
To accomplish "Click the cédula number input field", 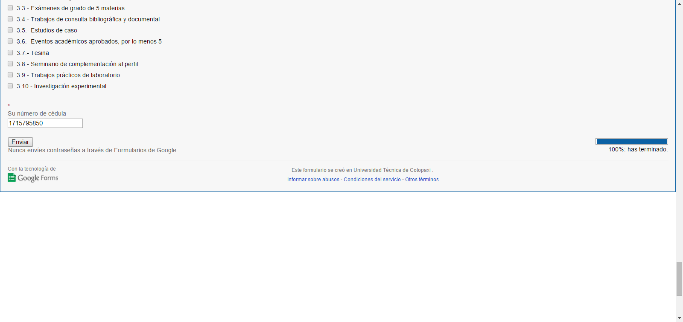I will pos(45,123).
